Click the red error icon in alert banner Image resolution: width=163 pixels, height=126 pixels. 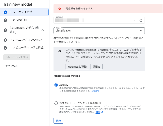[60, 9]
